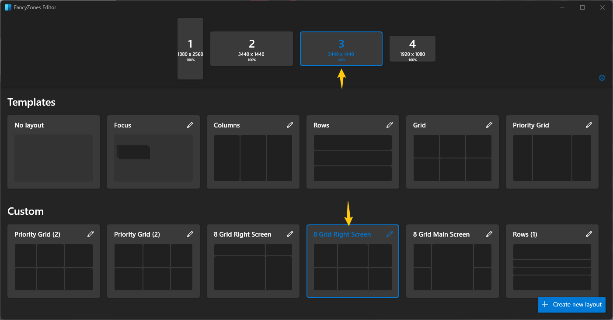Viewport: 613px width, 320px height.
Task: Edit the Rows template layout
Action: (x=390, y=125)
